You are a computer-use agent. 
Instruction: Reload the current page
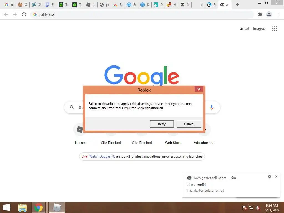pyautogui.click(x=24, y=14)
